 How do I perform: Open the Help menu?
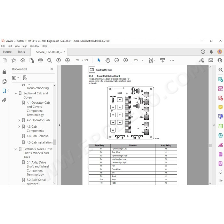click(44, 46)
